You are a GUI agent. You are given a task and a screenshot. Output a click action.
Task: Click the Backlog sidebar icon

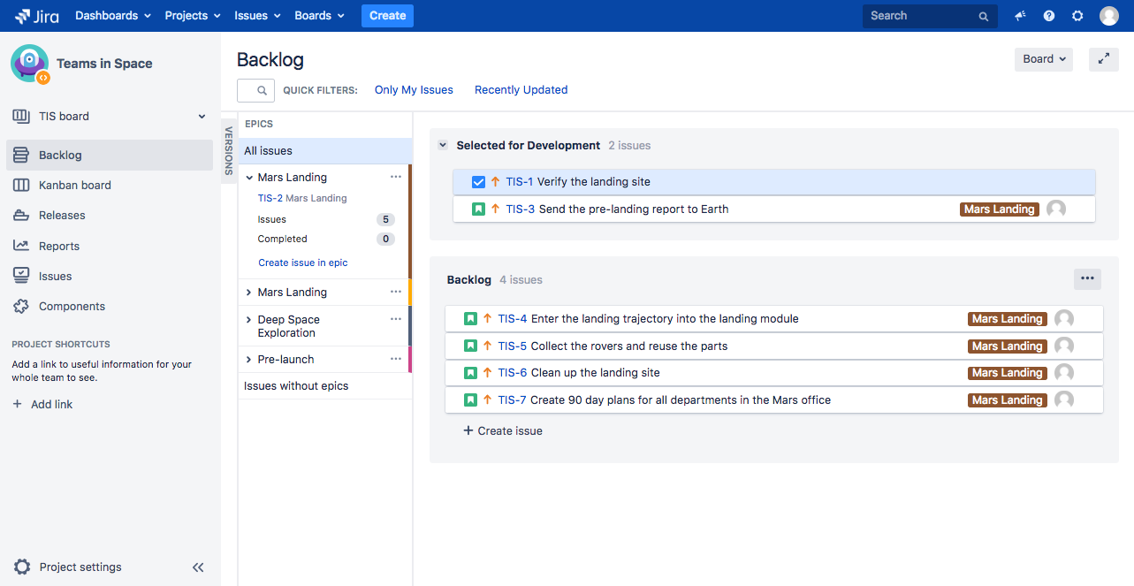(21, 155)
